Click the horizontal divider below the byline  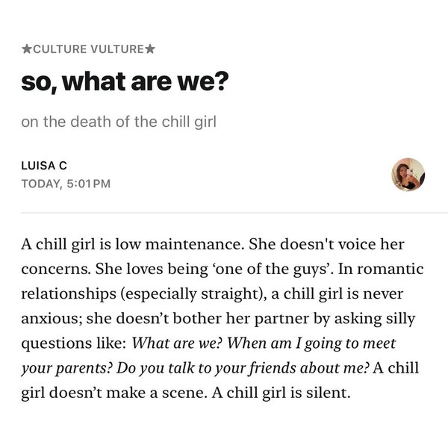[x=224, y=214]
